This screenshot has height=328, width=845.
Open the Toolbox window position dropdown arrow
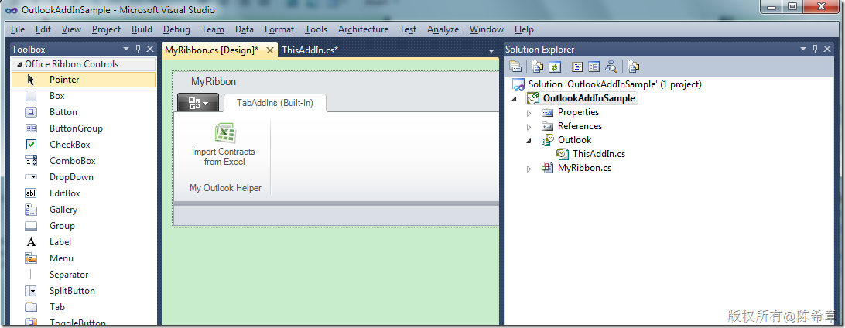pos(126,50)
